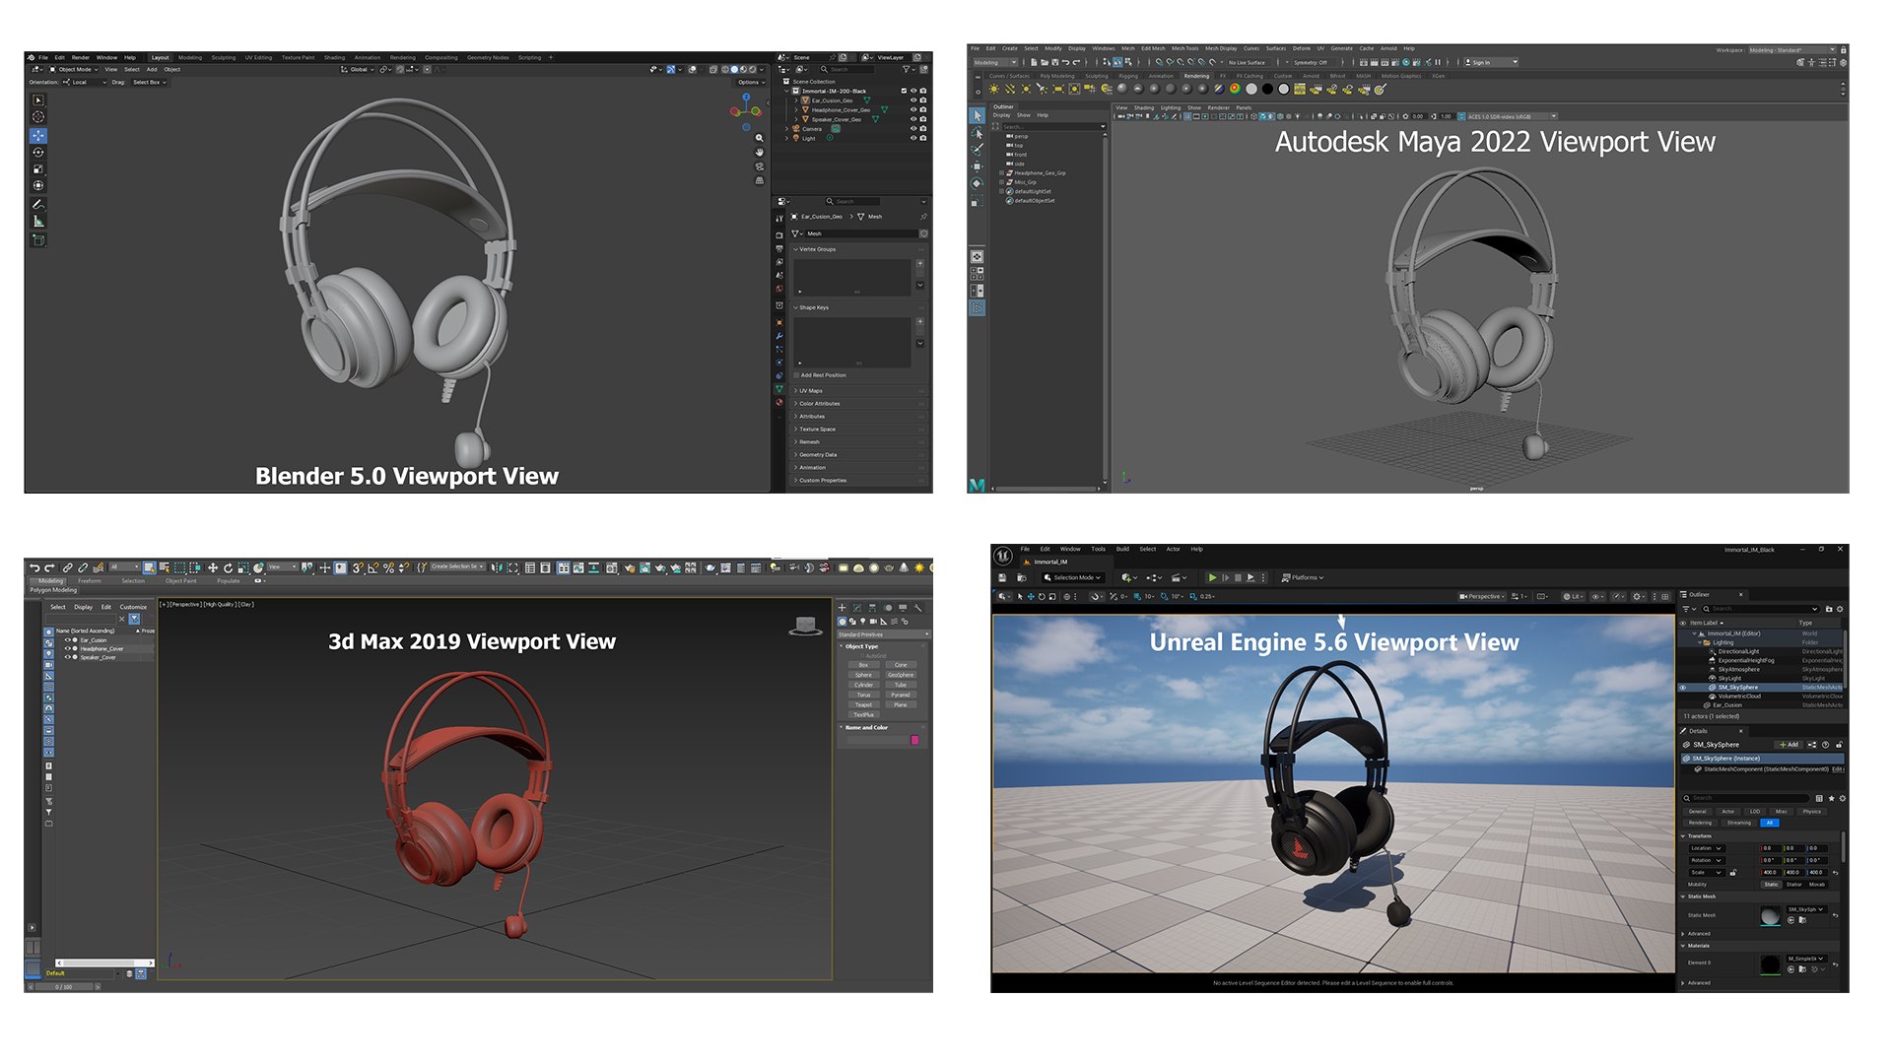Select the Maya arrow select tool
The image size is (1892, 1064).
click(978, 116)
